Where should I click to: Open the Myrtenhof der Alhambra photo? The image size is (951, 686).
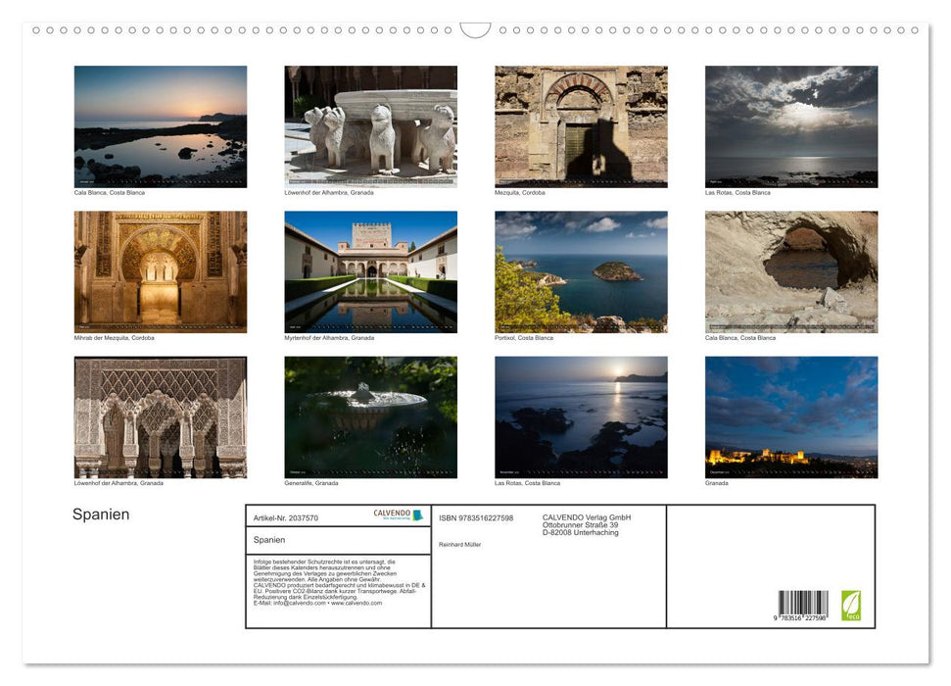tap(371, 270)
